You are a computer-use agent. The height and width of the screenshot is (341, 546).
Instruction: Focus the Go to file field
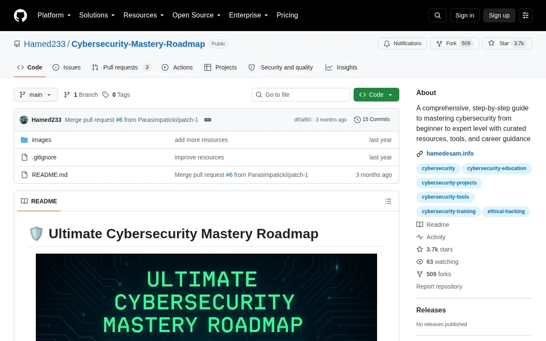[x=301, y=95]
